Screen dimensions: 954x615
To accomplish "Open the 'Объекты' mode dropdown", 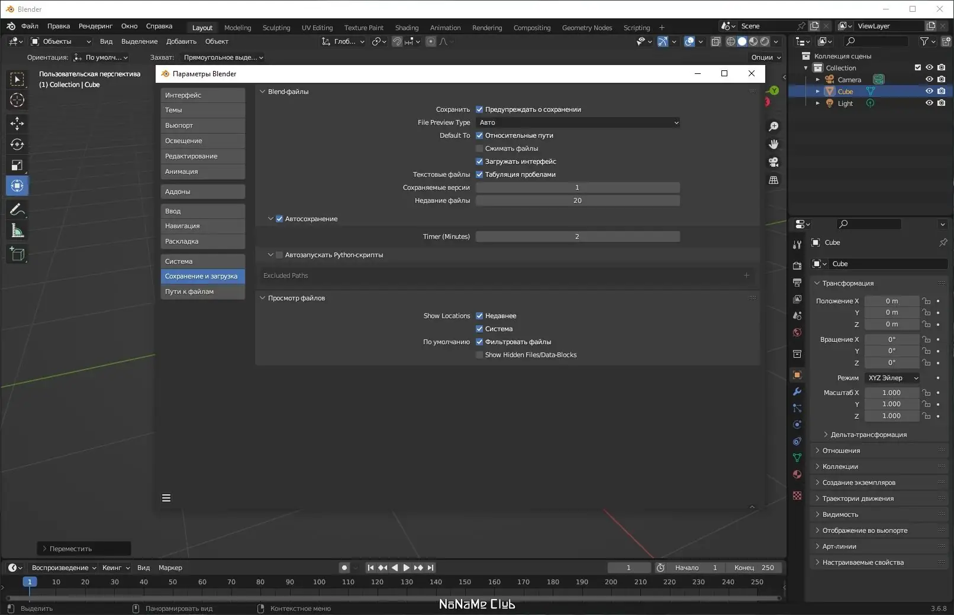I will click(61, 41).
